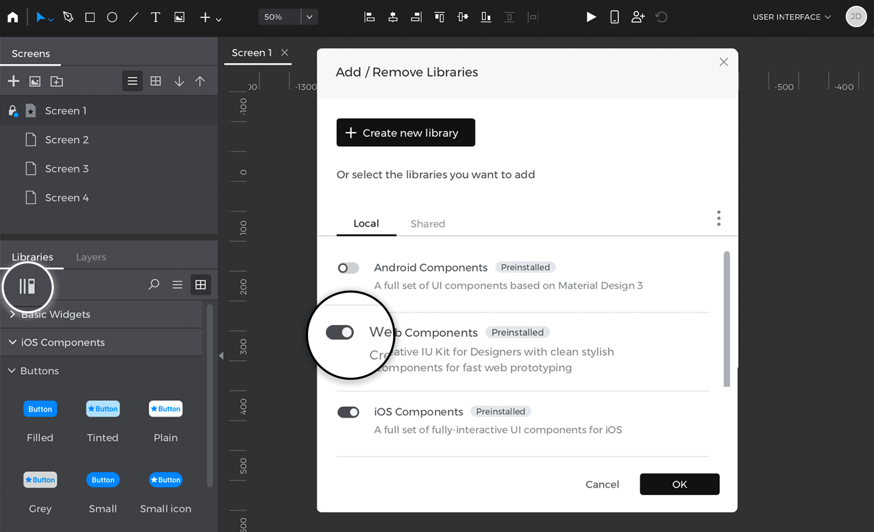874x532 pixels.
Task: Switch to the Shared libraries tab
Action: click(x=427, y=224)
